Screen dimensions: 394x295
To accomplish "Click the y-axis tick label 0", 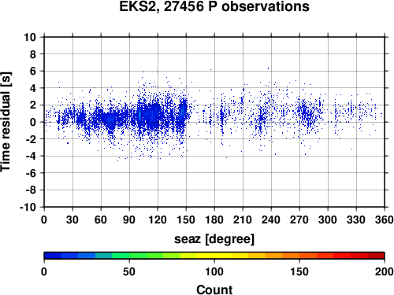I will click(33, 122).
